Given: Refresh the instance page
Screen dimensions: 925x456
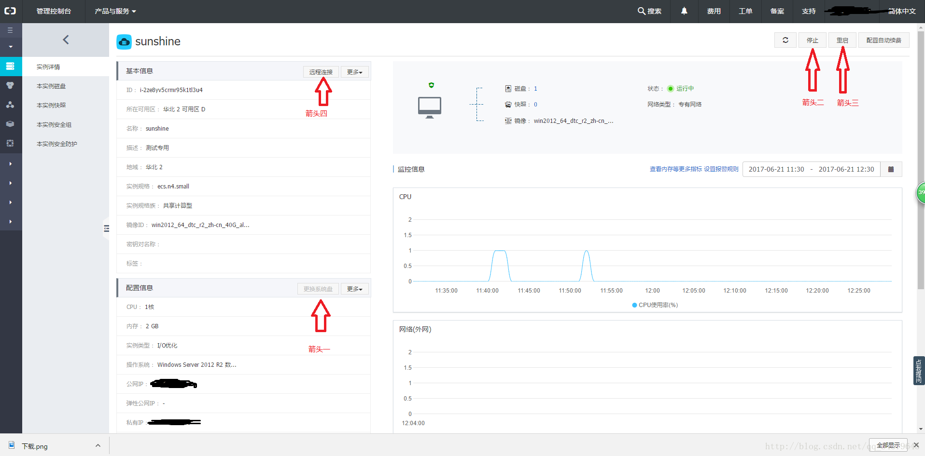Looking at the screenshot, I should pos(785,40).
